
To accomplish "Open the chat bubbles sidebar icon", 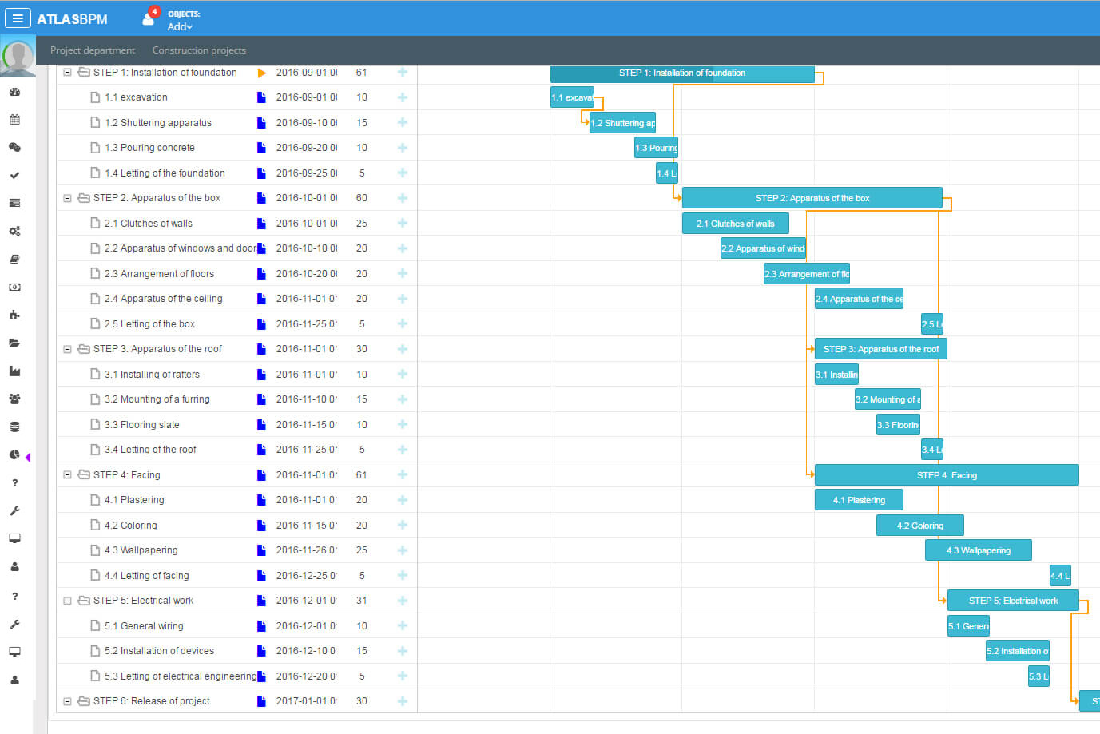I will click(x=14, y=147).
